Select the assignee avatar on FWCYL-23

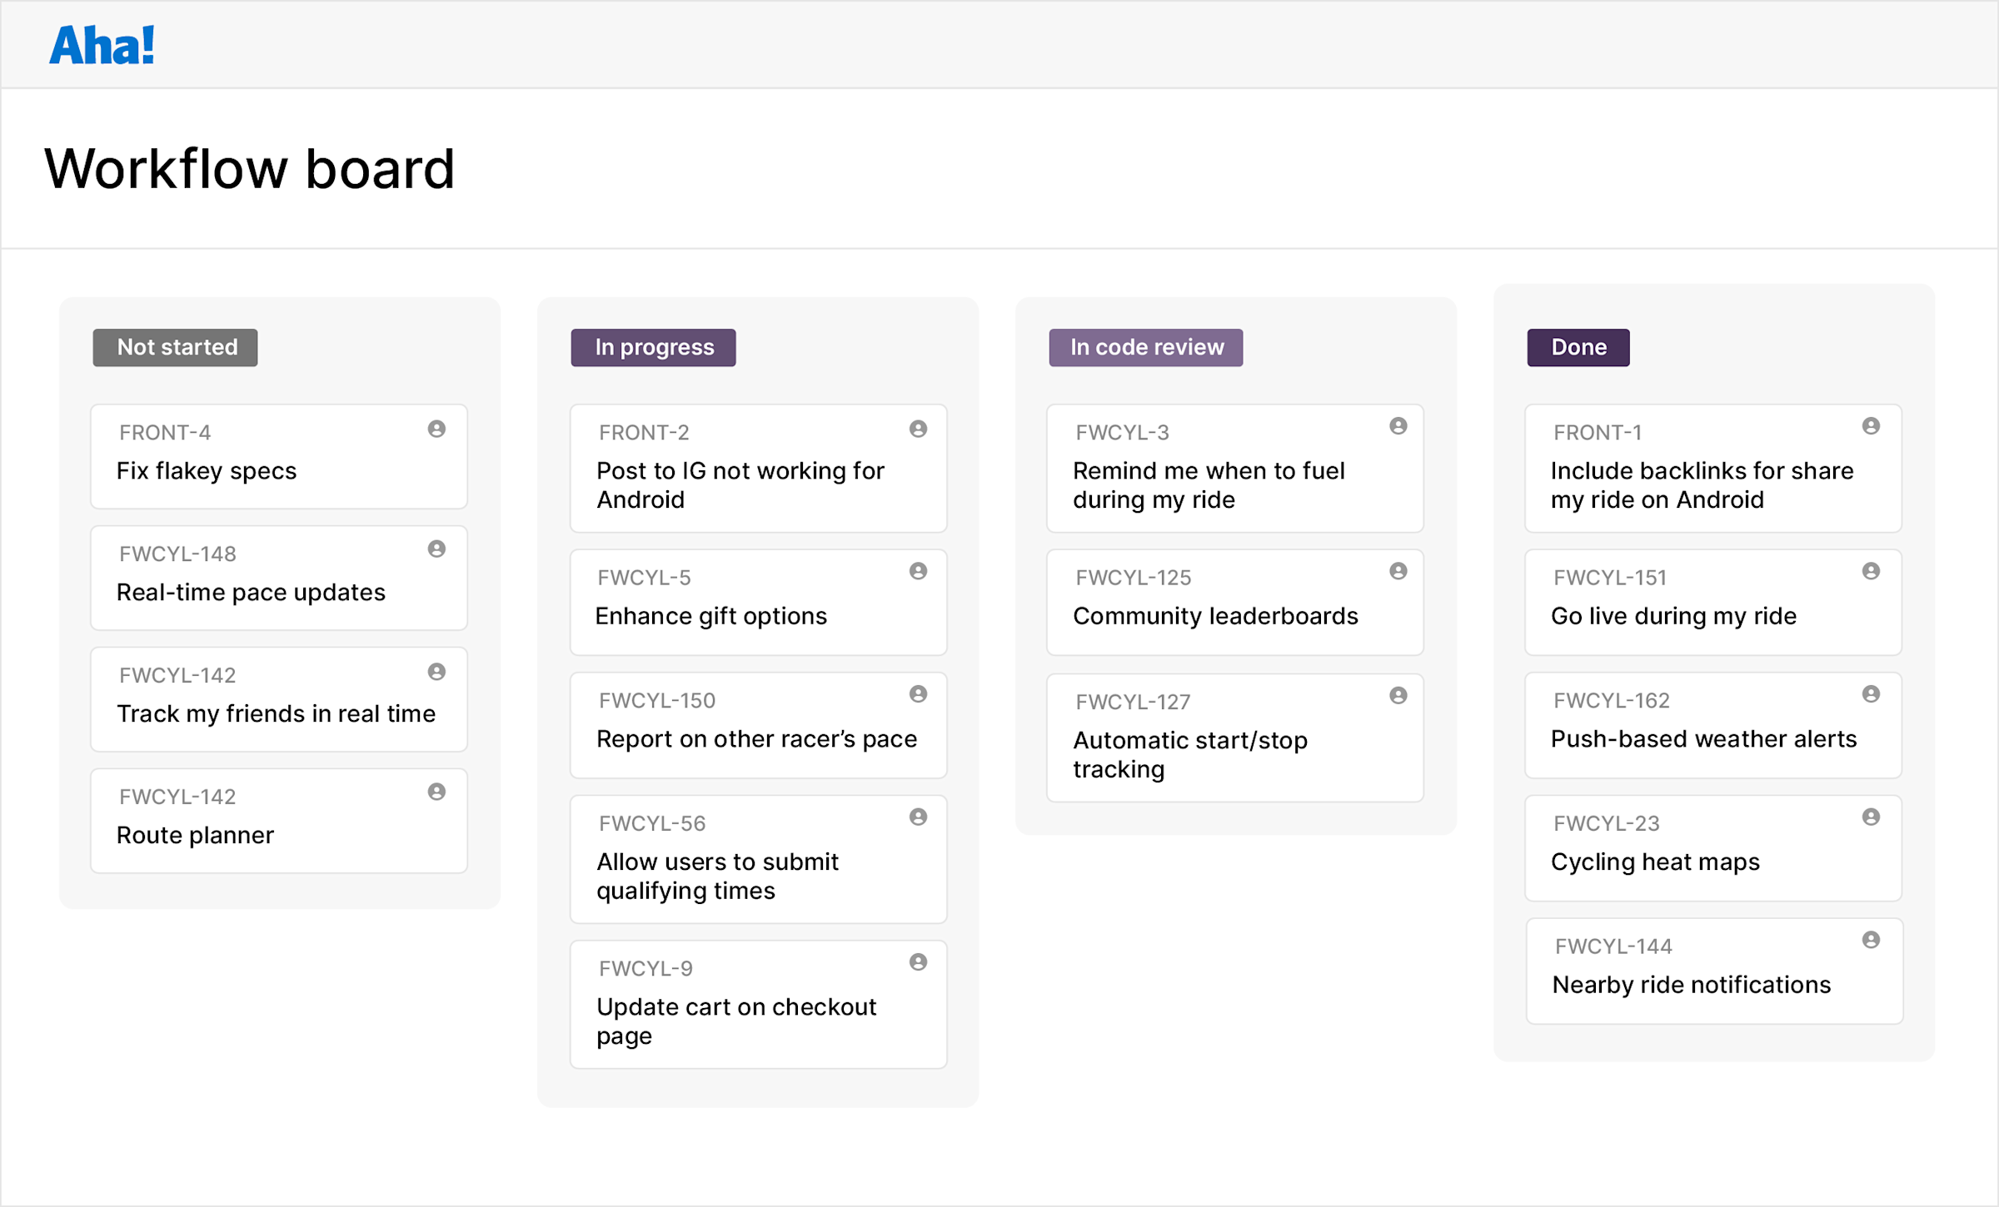1871,819
